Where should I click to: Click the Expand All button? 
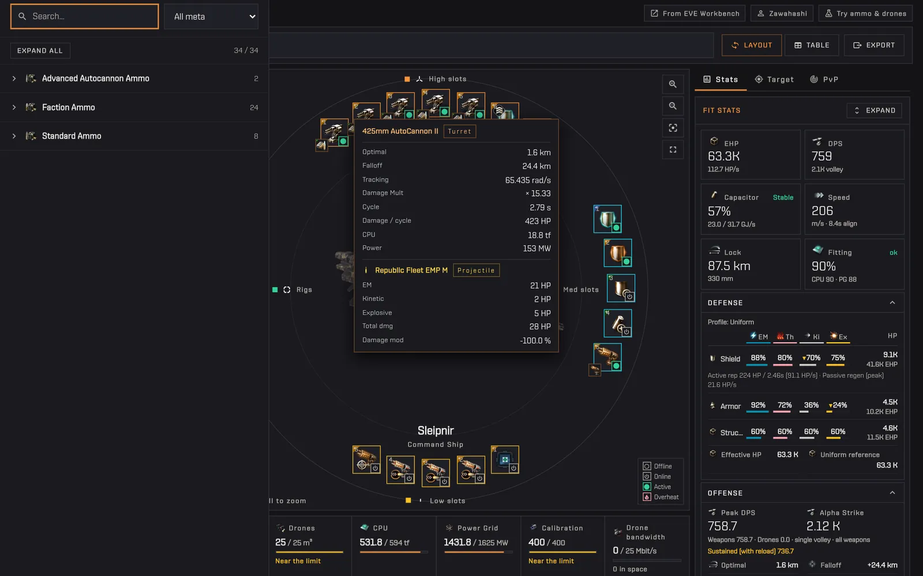40,51
